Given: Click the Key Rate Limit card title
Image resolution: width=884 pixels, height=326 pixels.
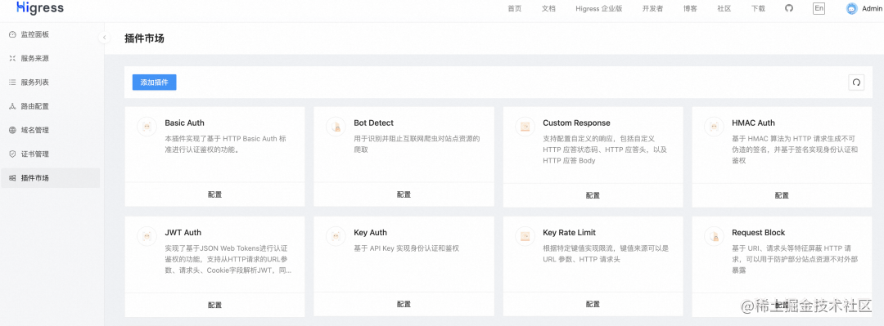Looking at the screenshot, I should pyautogui.click(x=570, y=233).
